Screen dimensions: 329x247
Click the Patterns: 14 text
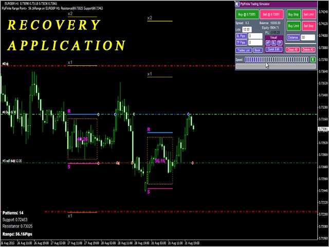pyautogui.click(x=13, y=213)
